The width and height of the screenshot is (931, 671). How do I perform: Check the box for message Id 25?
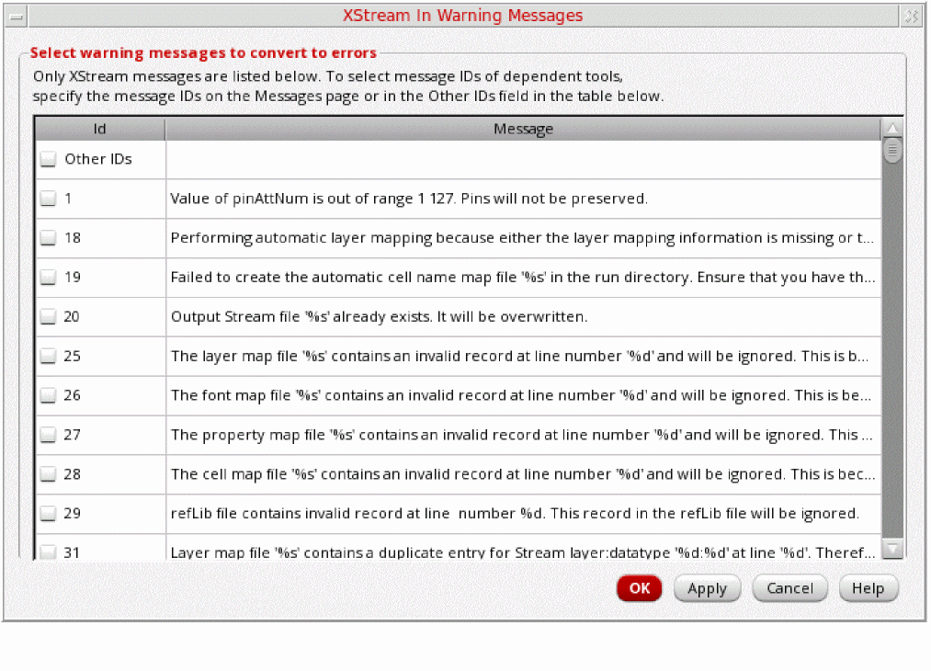(x=48, y=357)
